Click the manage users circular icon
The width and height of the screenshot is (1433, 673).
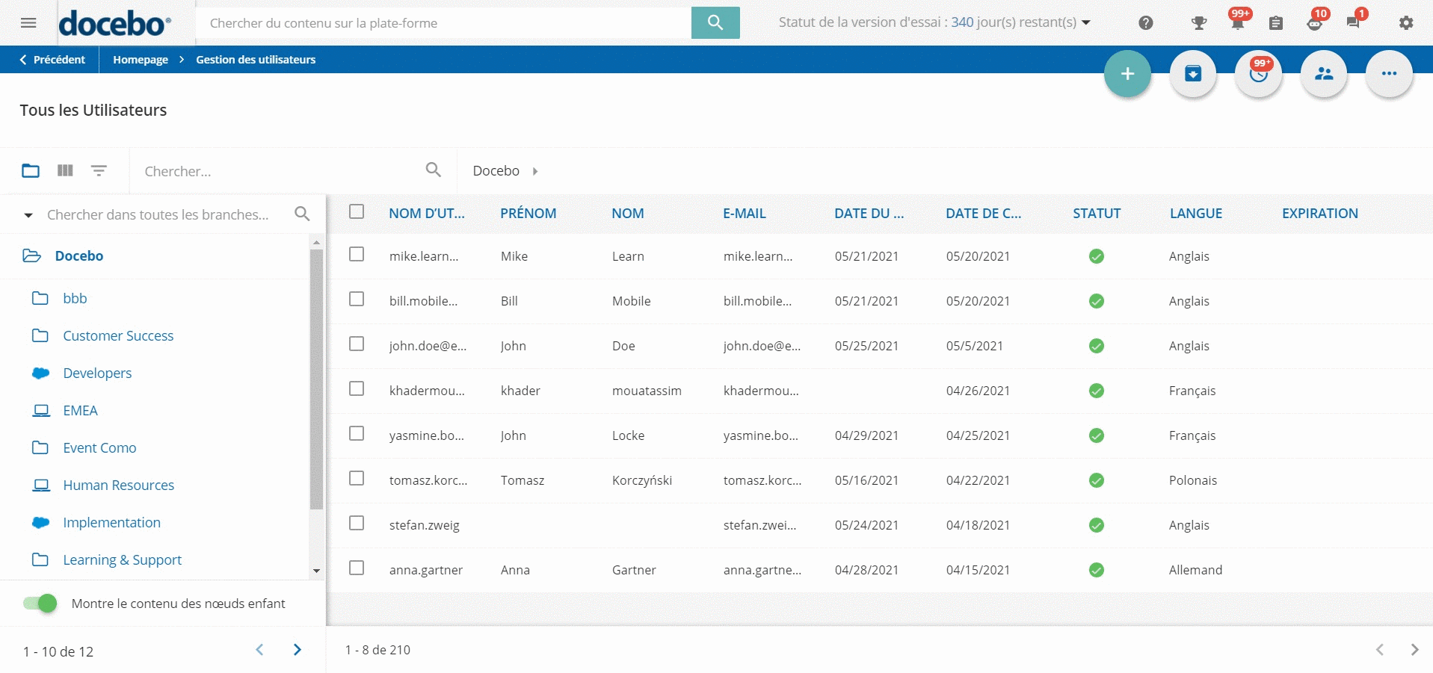[1324, 73]
